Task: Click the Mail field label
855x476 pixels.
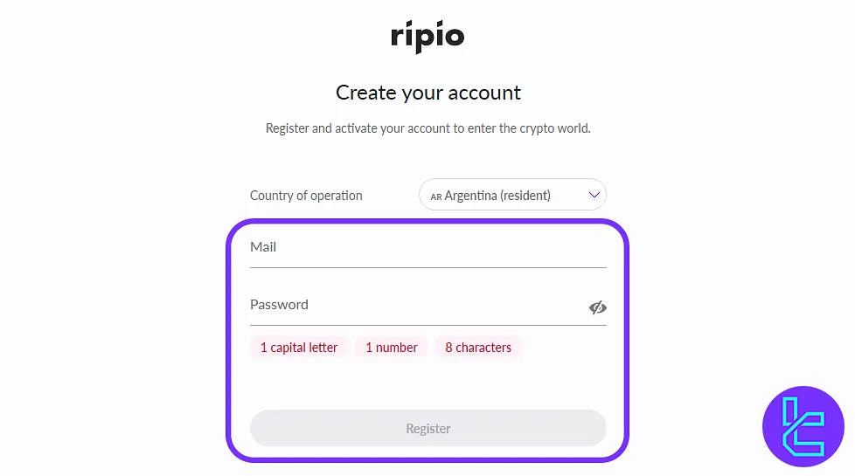Action: coord(263,247)
